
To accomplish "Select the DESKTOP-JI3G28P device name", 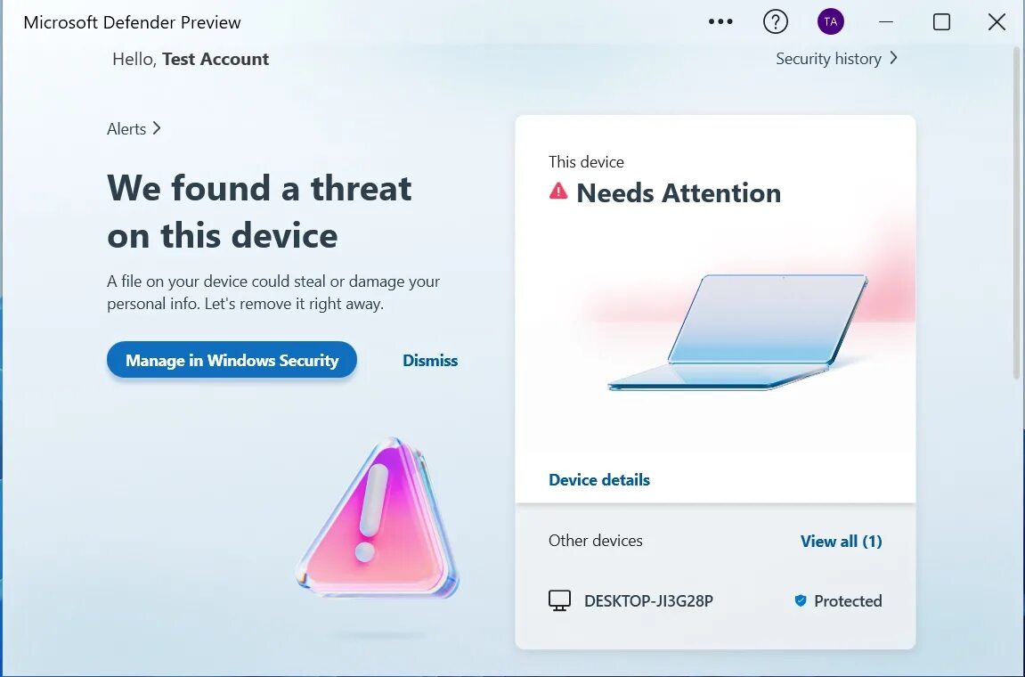I will (x=648, y=601).
